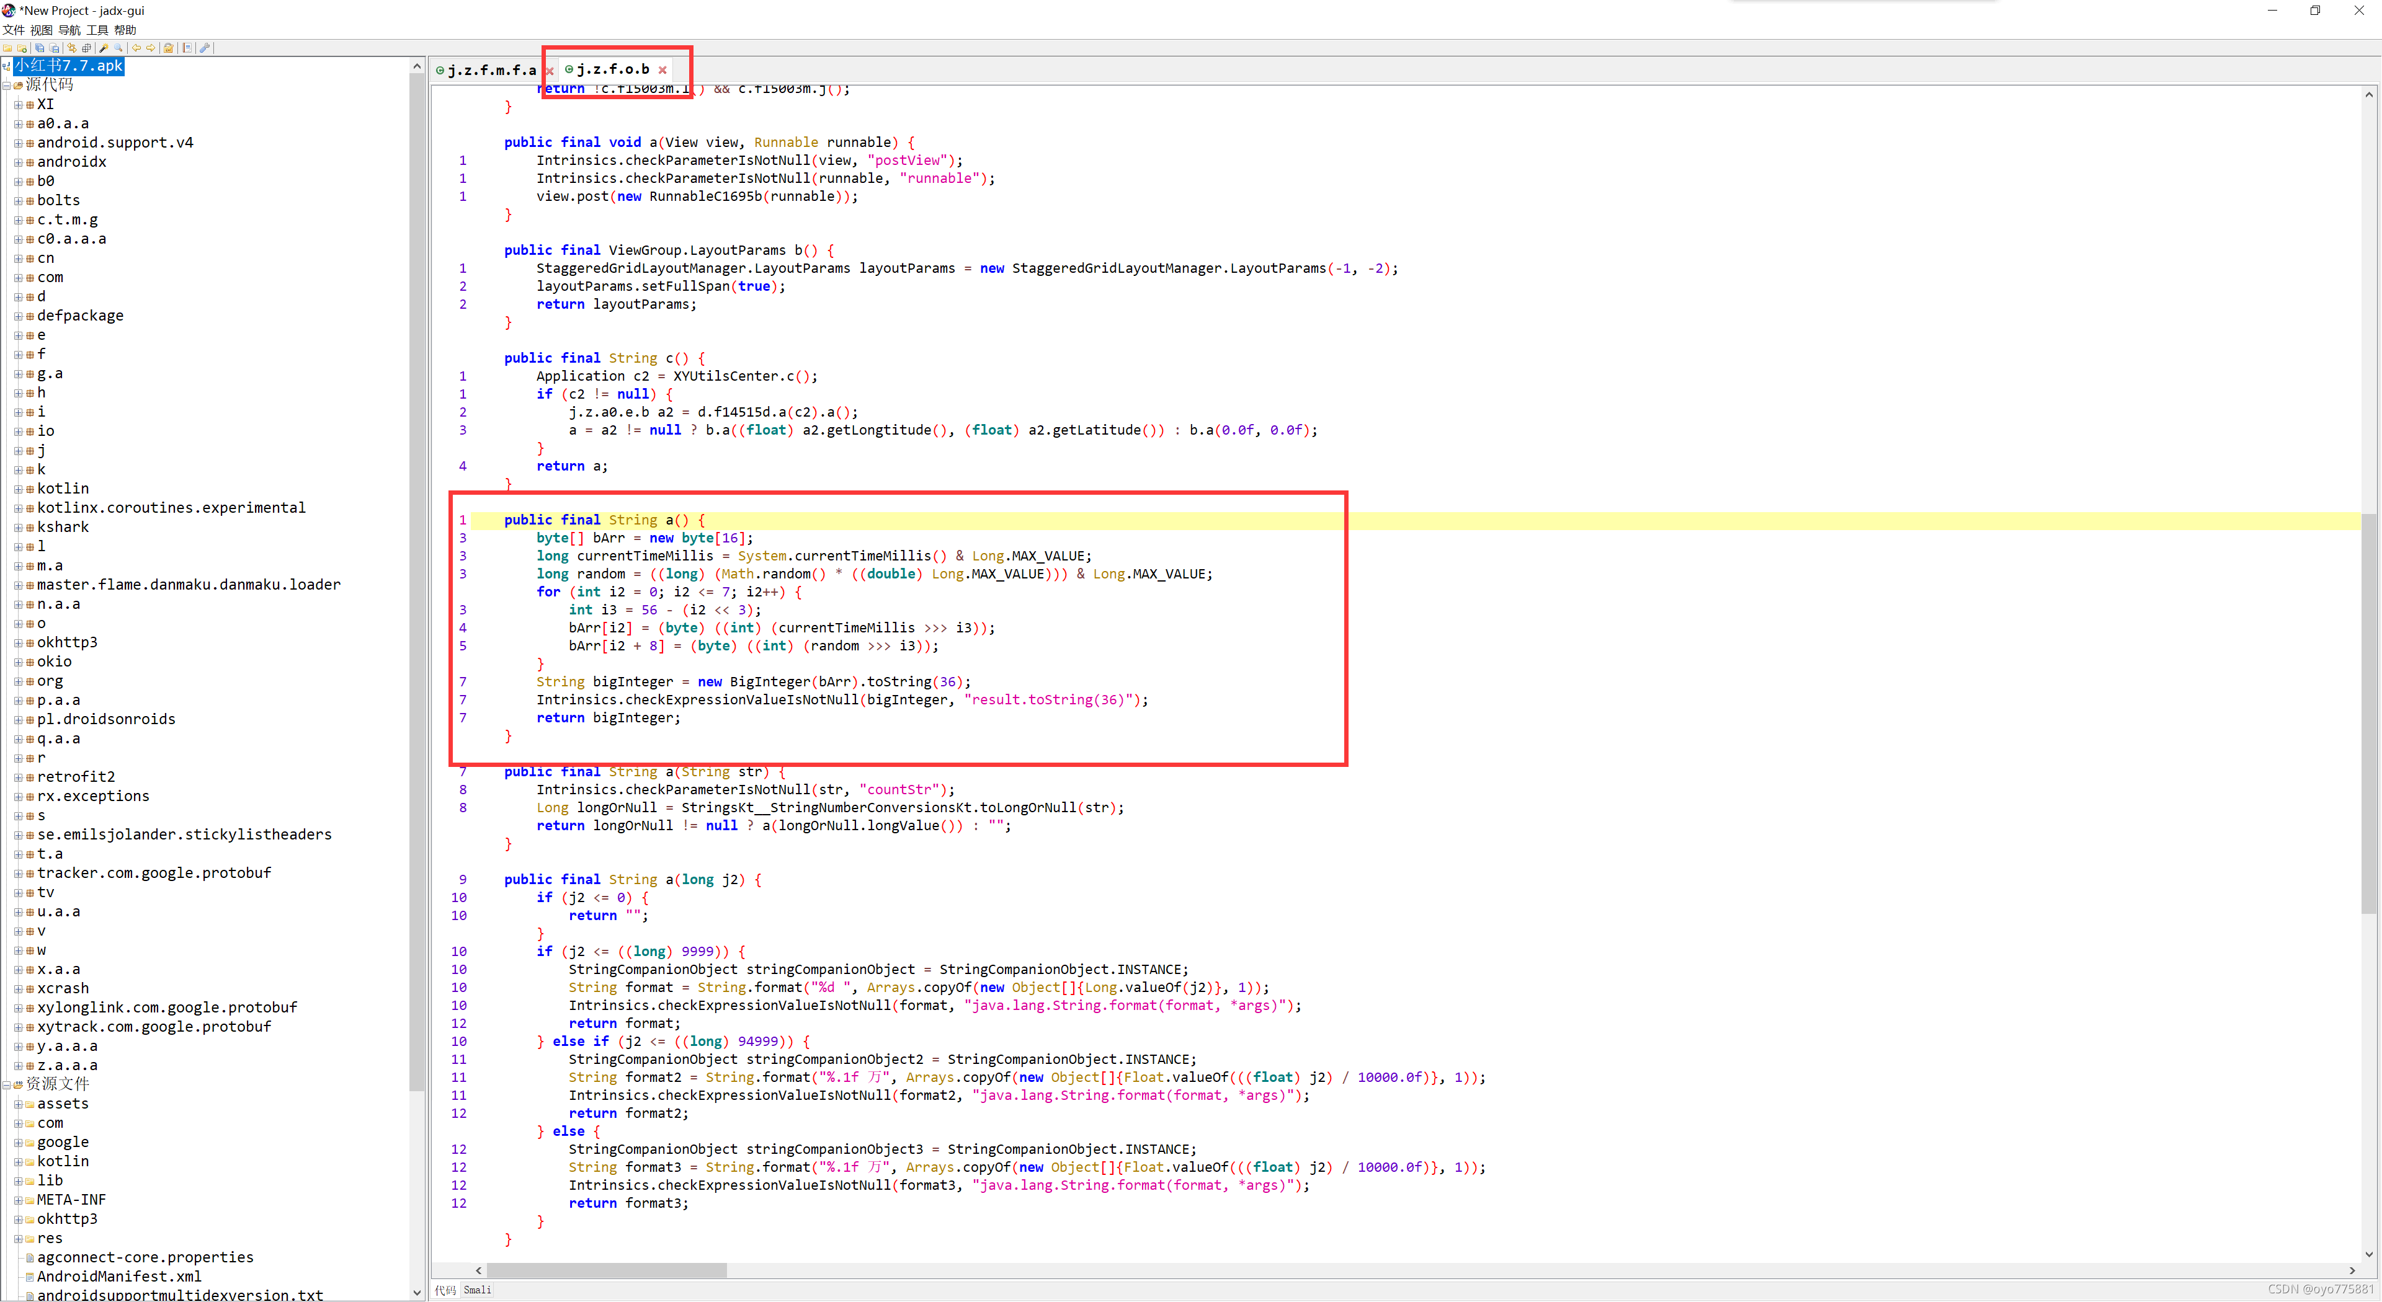Click the open file folder icon
This screenshot has width=2382, height=1302.
7,48
